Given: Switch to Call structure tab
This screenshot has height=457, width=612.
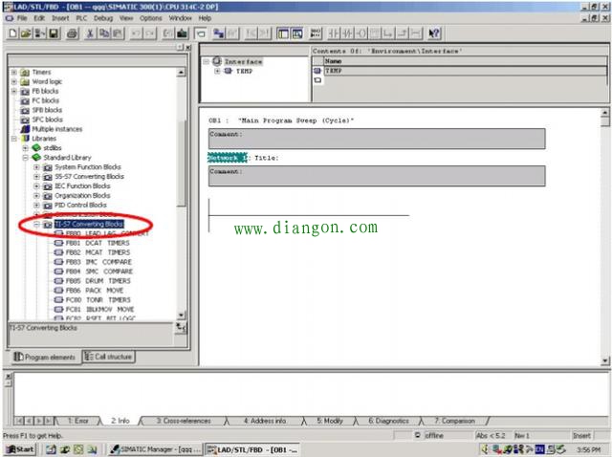Looking at the screenshot, I should [108, 357].
